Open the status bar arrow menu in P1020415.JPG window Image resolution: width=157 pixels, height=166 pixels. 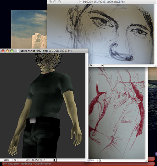[102, 65]
